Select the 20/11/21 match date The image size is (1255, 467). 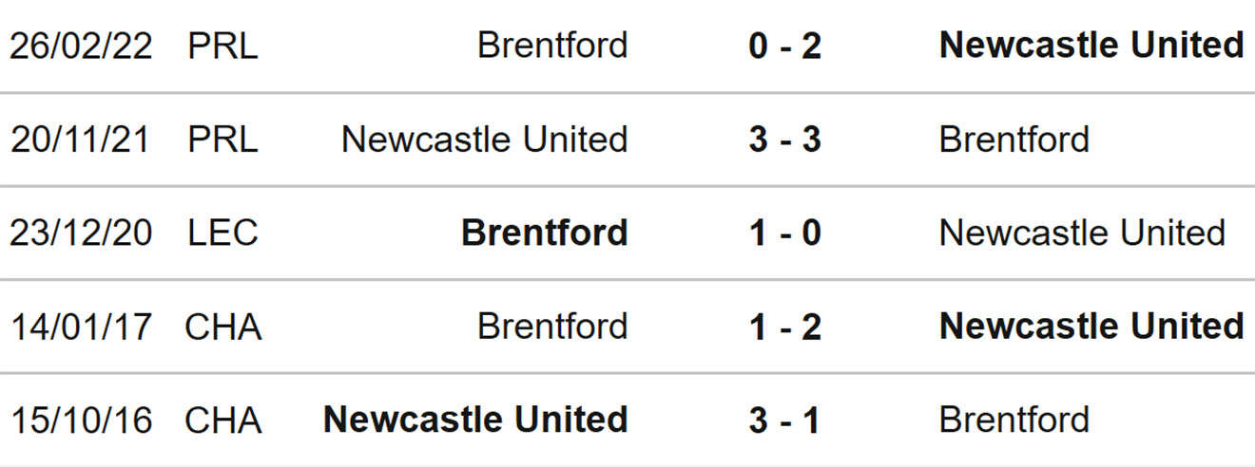coord(81,140)
